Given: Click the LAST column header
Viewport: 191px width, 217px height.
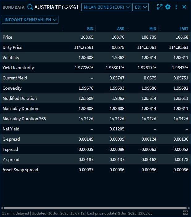Looking at the screenshot, I should coord(184,29).
